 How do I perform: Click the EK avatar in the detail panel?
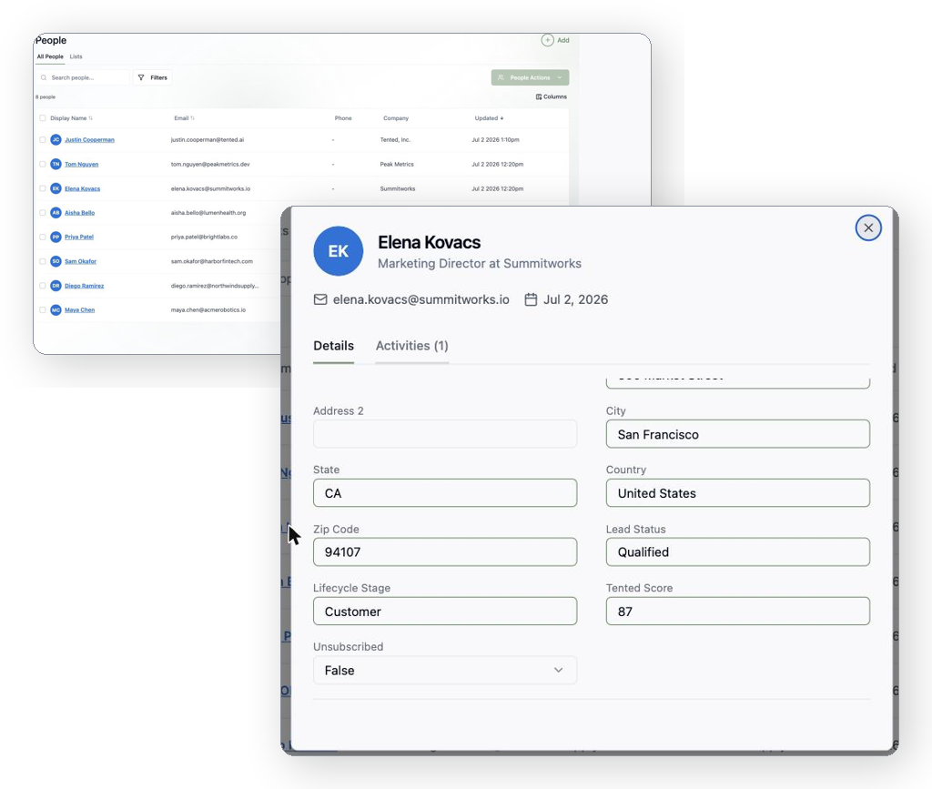pos(339,251)
